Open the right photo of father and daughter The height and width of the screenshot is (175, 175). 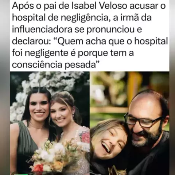click(x=129, y=123)
